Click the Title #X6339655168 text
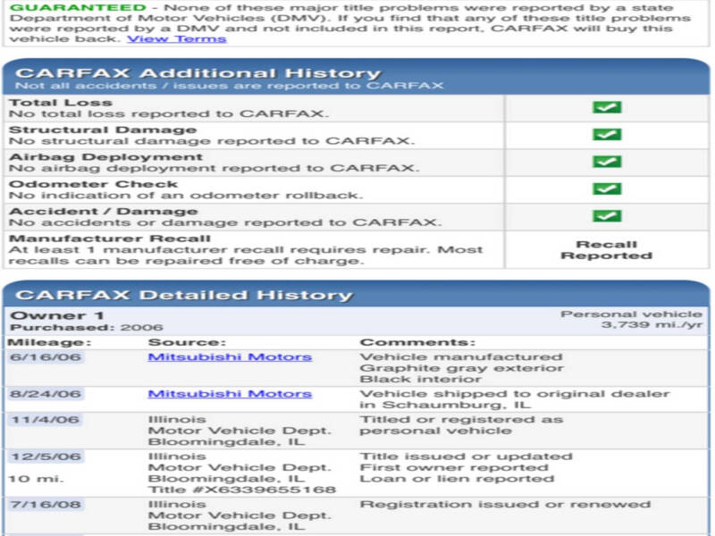Viewport: 715px width, 536px height. point(242,490)
